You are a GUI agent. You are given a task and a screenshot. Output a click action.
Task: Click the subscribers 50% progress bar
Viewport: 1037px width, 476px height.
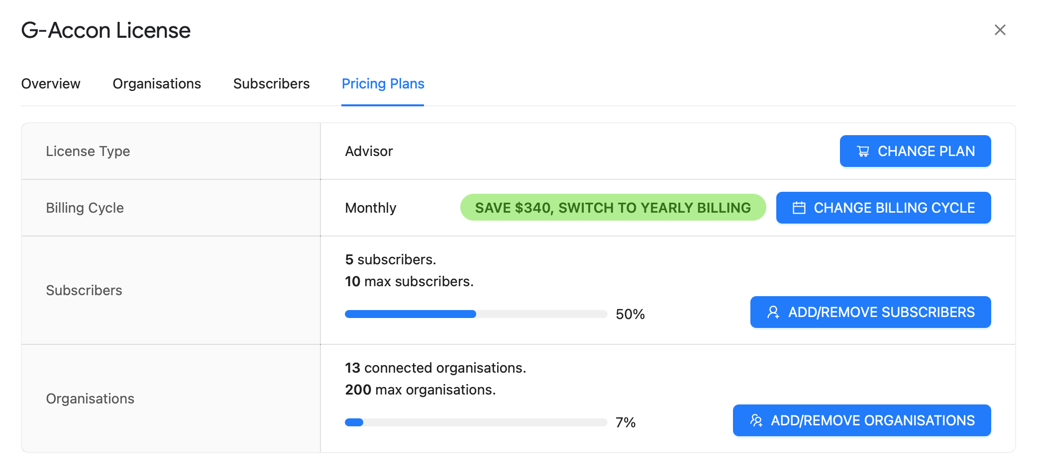tap(476, 314)
